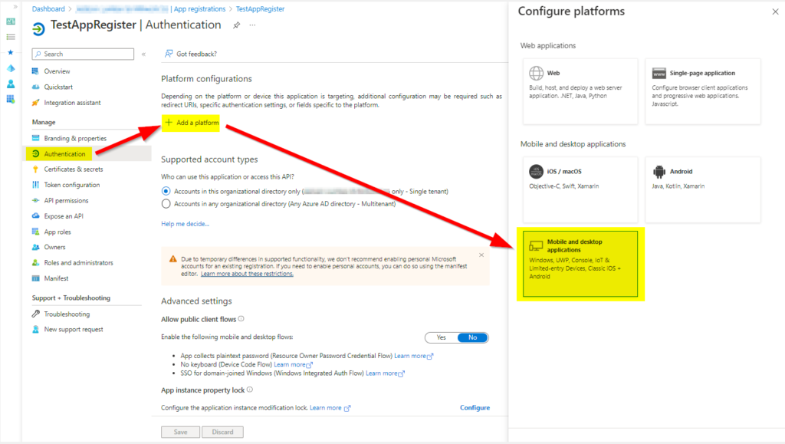785x444 pixels.
Task: Select the iOS / macOS platform tile
Action: [x=580, y=189]
